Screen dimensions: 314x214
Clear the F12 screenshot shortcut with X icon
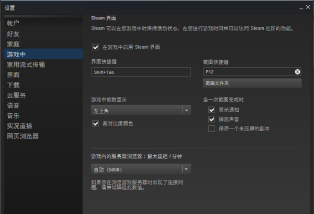pos(297,72)
